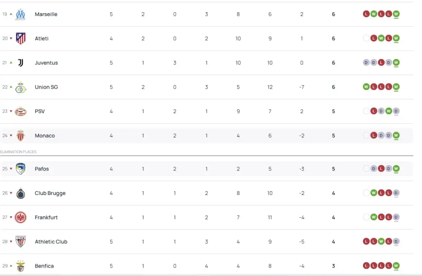Click the Monaco diamond crest
Image resolution: width=422 pixels, height=276 pixels.
pos(19,135)
